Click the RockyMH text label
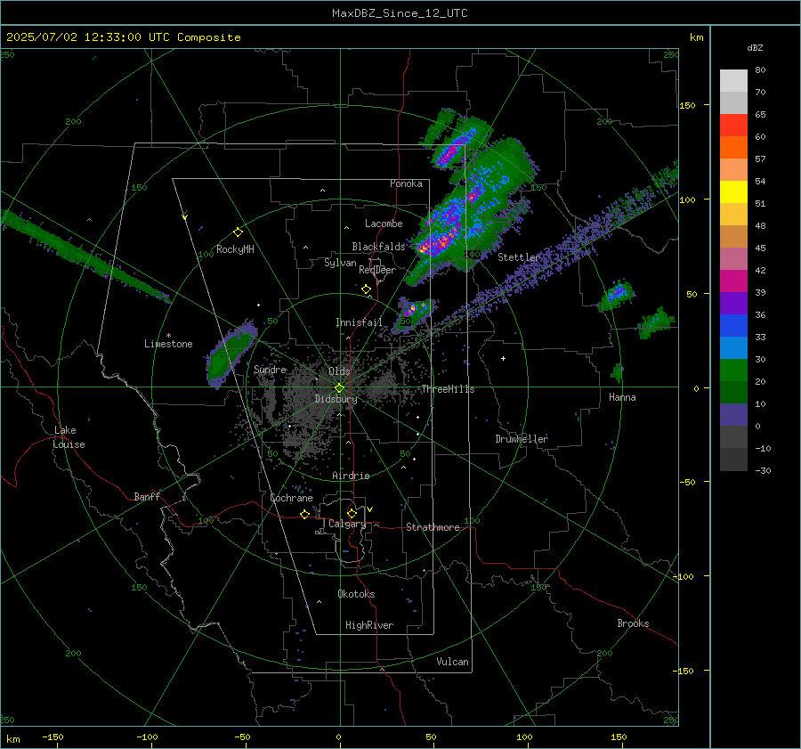 [235, 249]
